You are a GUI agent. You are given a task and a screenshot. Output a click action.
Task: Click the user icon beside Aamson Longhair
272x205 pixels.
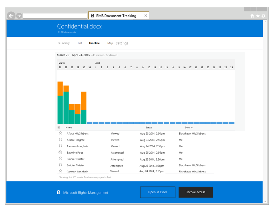[x=60, y=146]
